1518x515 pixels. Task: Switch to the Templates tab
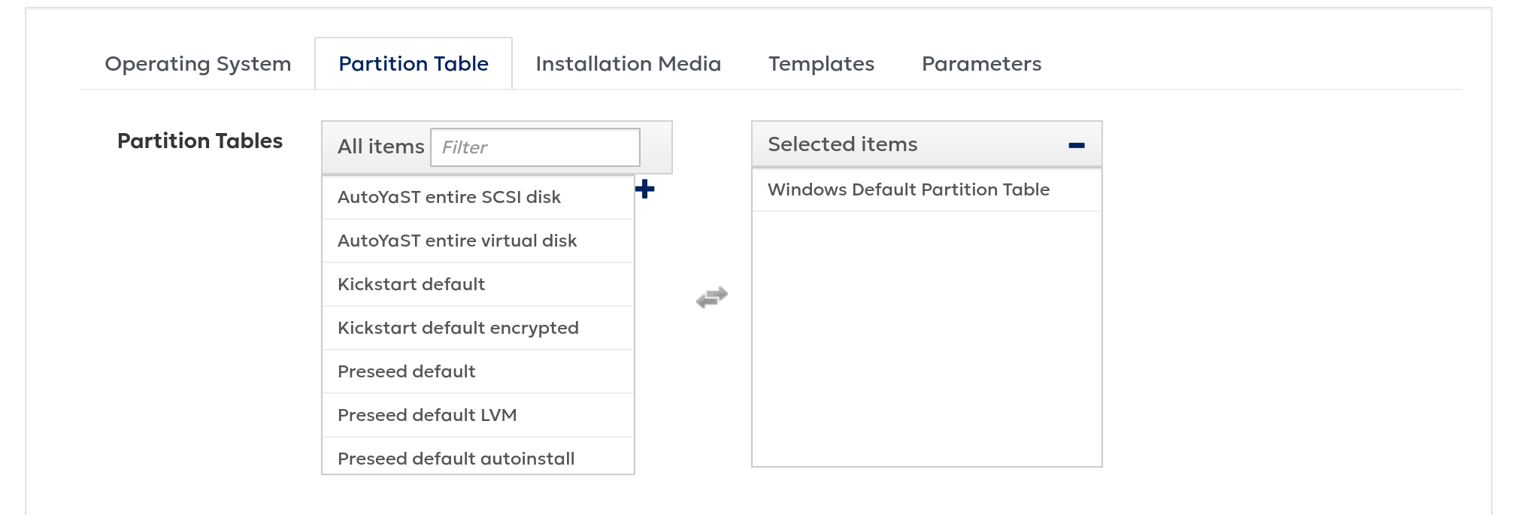pos(821,64)
